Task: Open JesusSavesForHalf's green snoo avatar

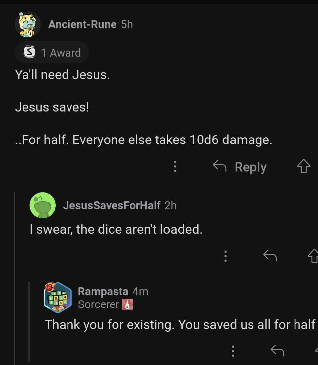Action: 43,205
